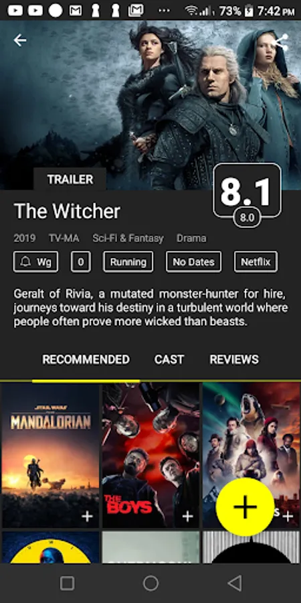Viewport: 301px width, 603px height.
Task: Open The Mandalorian poster thumbnail
Action: (50, 455)
